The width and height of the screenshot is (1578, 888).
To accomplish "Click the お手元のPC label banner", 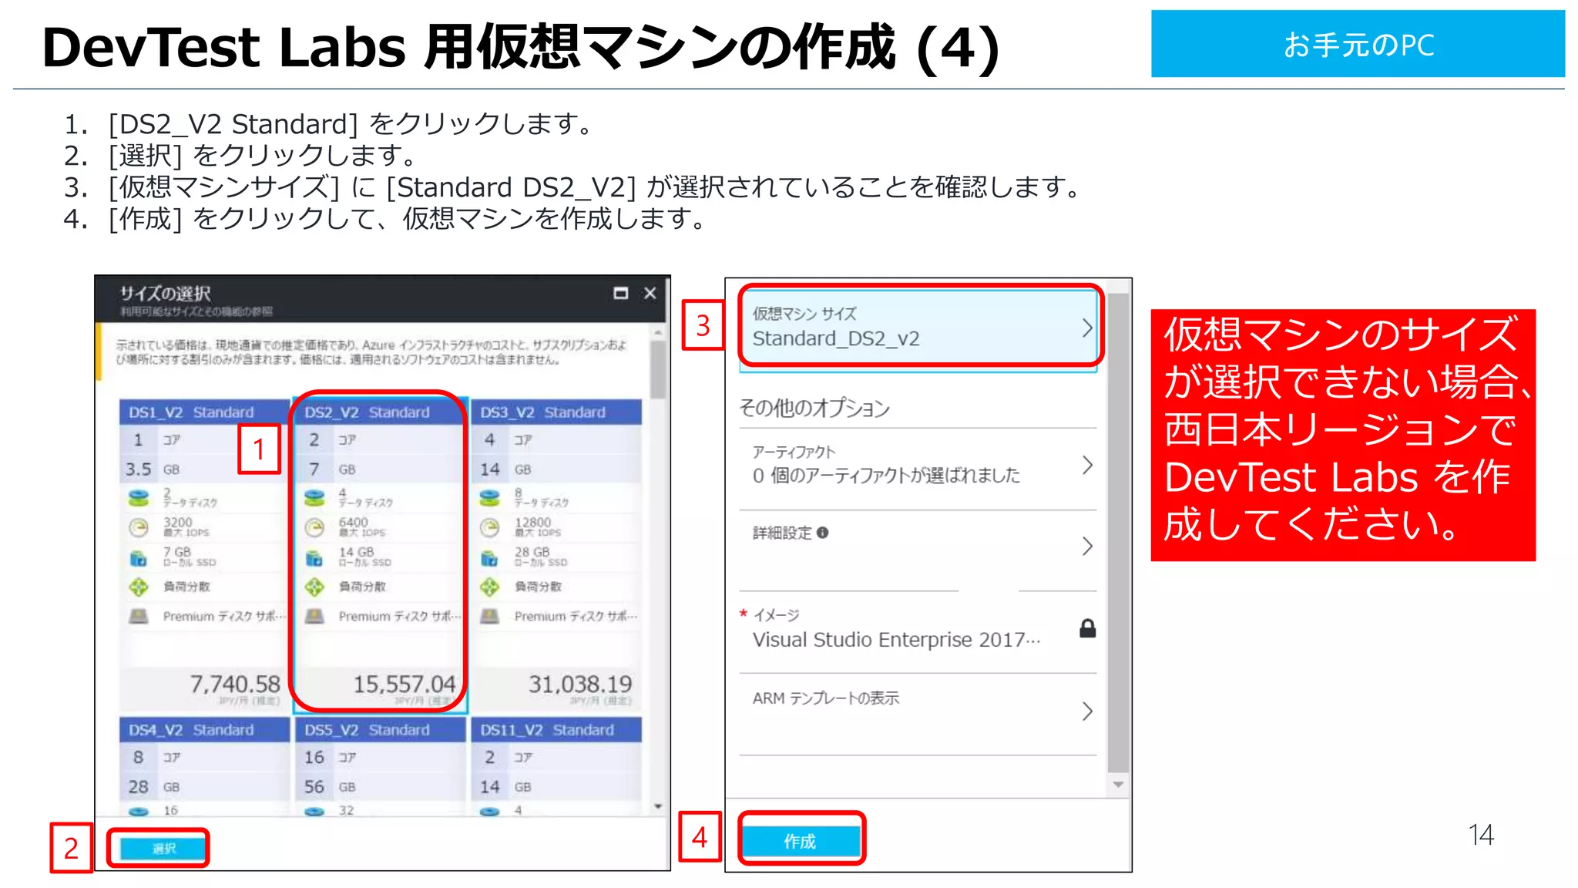I will [1358, 44].
